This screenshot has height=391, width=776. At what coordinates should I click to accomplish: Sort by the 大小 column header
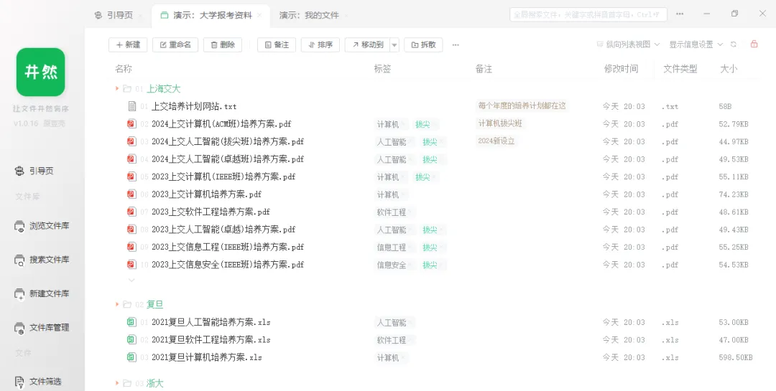coord(728,69)
